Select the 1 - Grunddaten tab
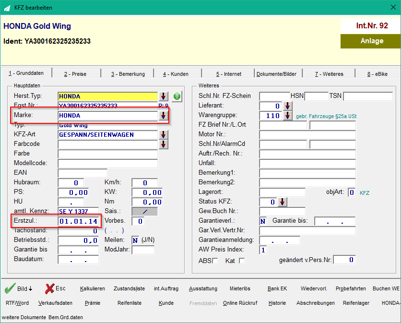Screen dimensions: 401x323 point(26,73)
